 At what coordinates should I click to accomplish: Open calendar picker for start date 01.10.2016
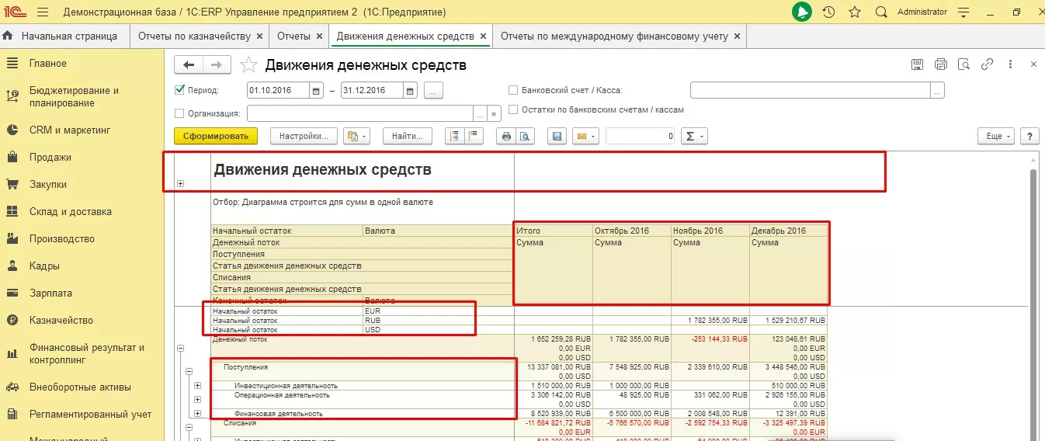(x=316, y=91)
